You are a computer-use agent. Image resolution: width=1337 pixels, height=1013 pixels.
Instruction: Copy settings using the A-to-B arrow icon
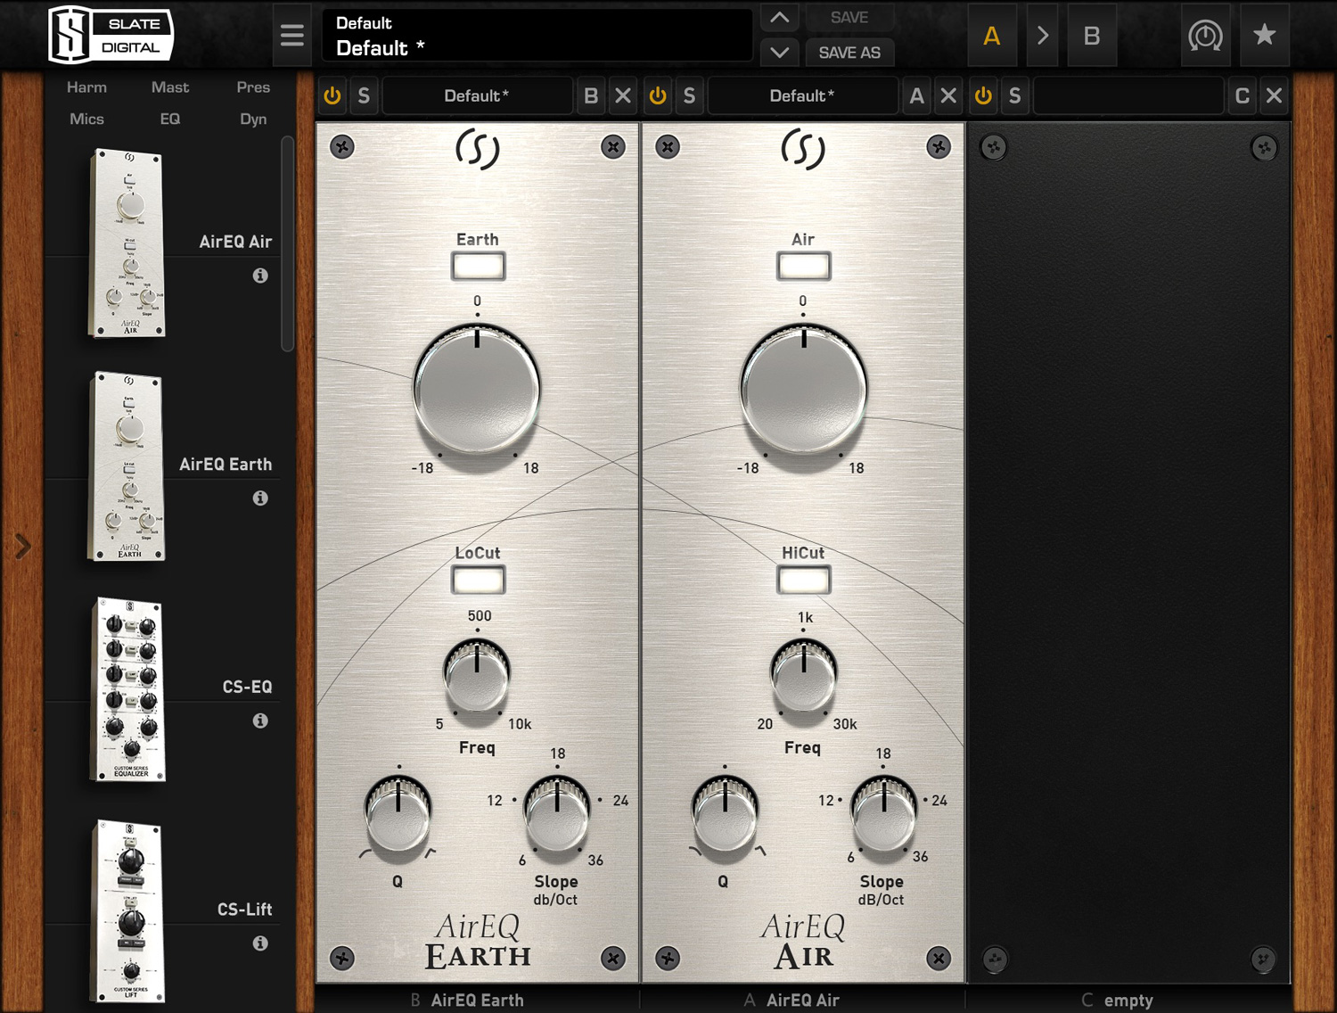(x=1043, y=36)
